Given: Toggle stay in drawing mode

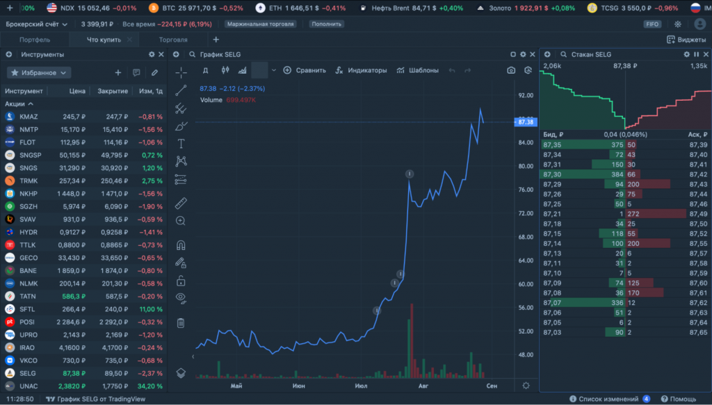Looking at the screenshot, I should click(181, 263).
